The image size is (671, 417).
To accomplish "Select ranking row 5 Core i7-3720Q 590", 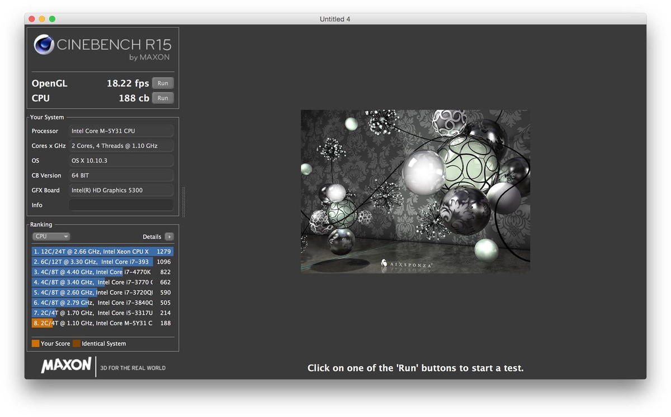I will 102,293.
